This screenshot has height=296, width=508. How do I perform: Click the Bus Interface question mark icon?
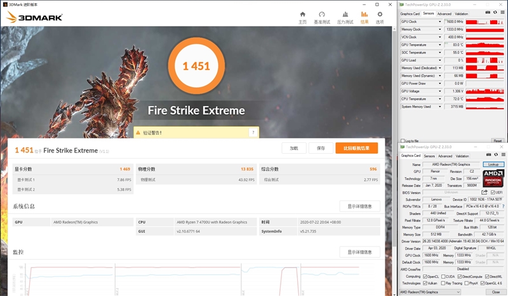click(x=502, y=206)
